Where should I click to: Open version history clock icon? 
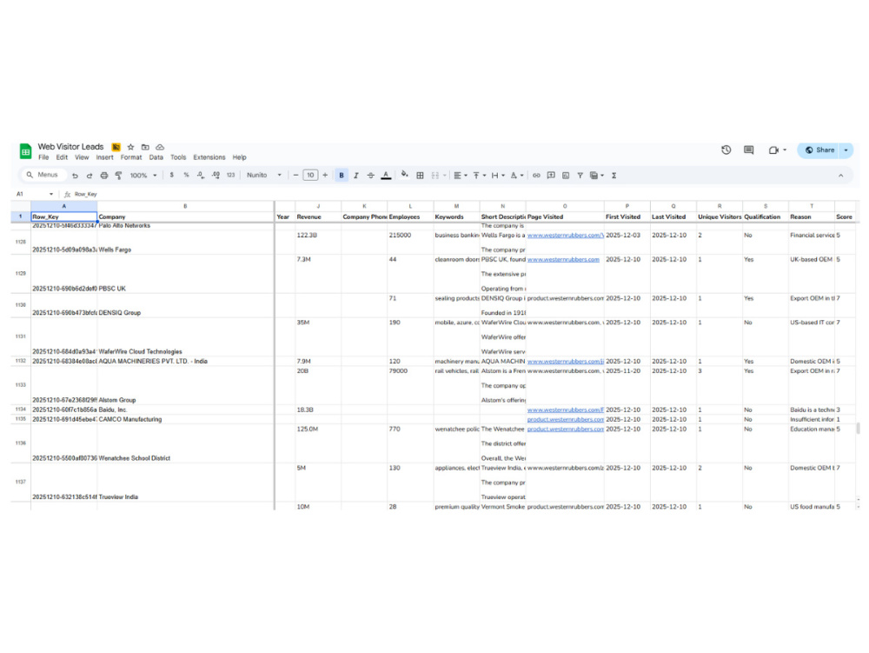(x=726, y=150)
